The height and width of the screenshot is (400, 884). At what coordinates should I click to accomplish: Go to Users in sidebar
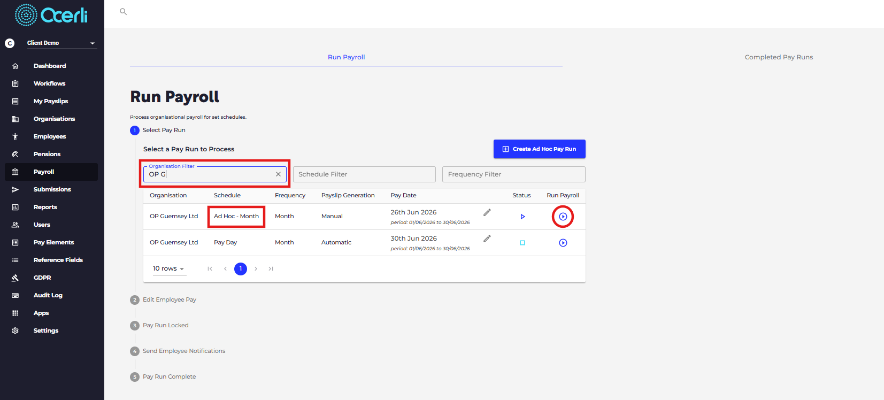(x=42, y=225)
